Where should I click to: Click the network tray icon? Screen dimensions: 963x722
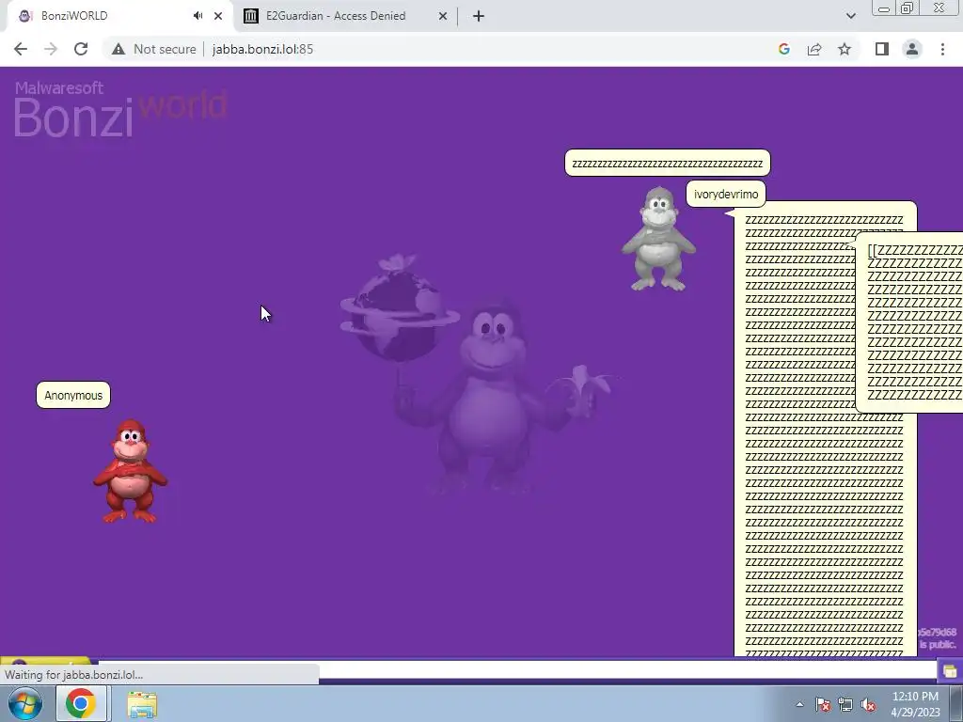[845, 704]
